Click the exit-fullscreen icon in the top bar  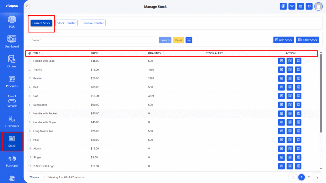309,6
